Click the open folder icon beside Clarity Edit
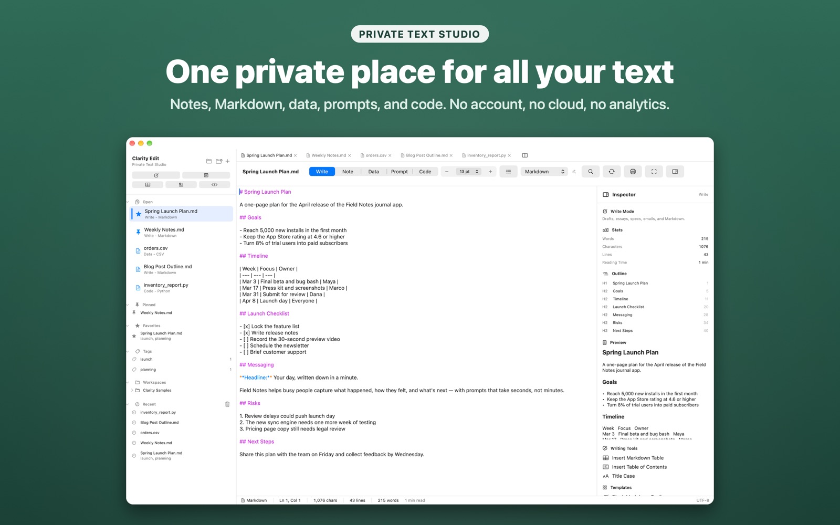This screenshot has height=525, width=840. tap(209, 161)
